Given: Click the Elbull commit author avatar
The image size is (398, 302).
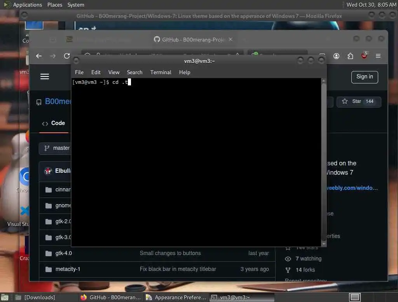Looking at the screenshot, I should pyautogui.click(x=48, y=171).
